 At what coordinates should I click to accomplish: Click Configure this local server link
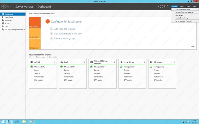click(66, 22)
